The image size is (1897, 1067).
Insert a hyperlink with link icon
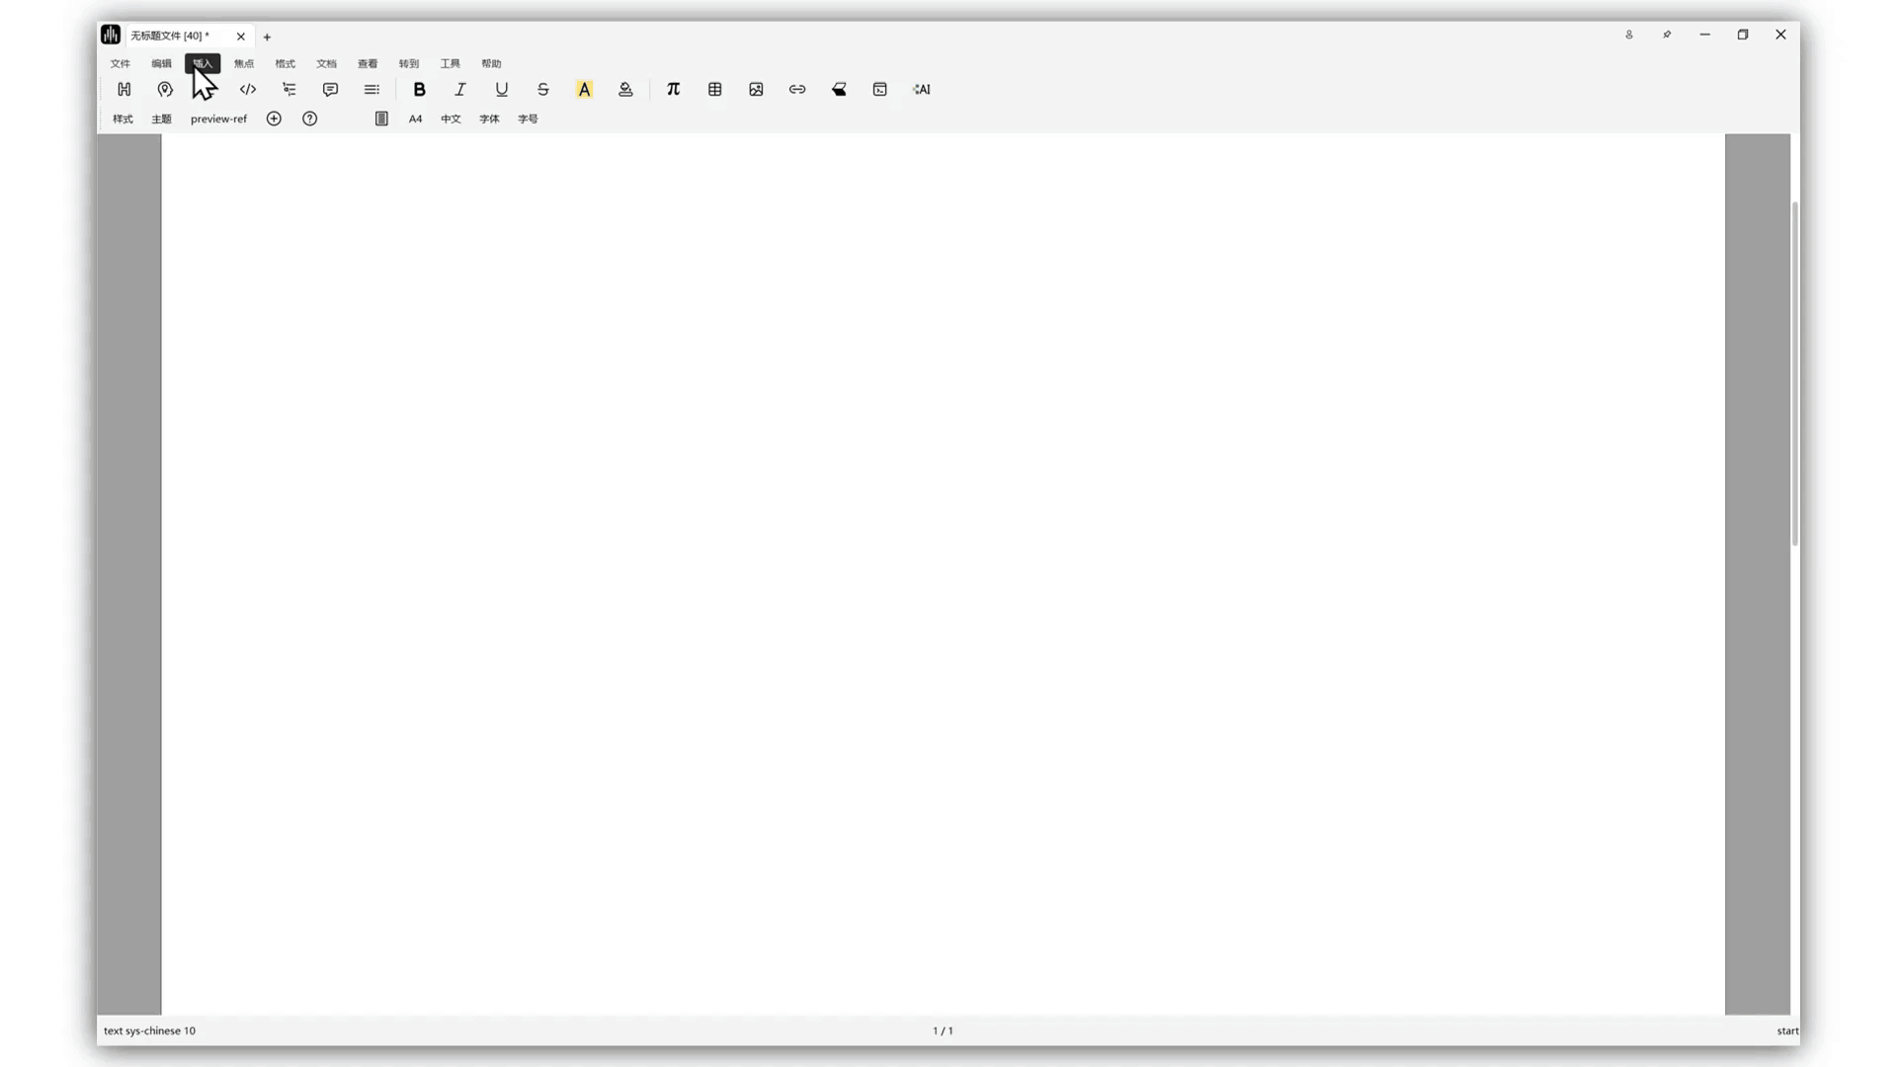click(x=797, y=89)
